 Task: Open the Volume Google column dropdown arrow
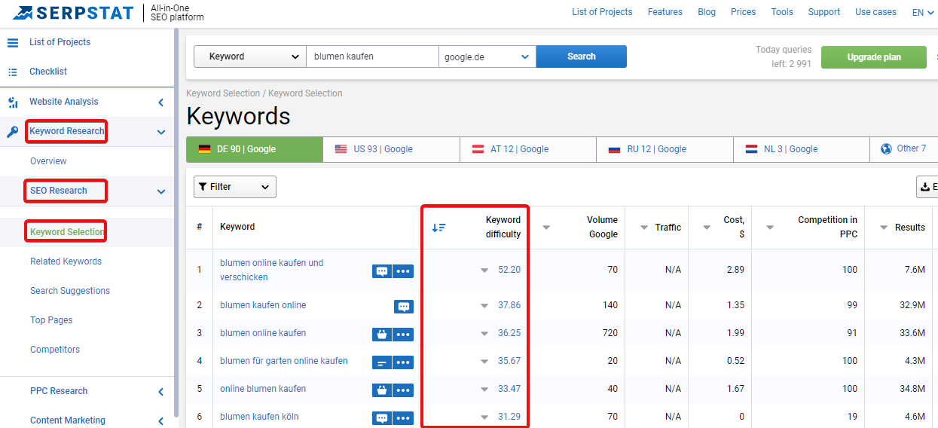[x=546, y=228]
